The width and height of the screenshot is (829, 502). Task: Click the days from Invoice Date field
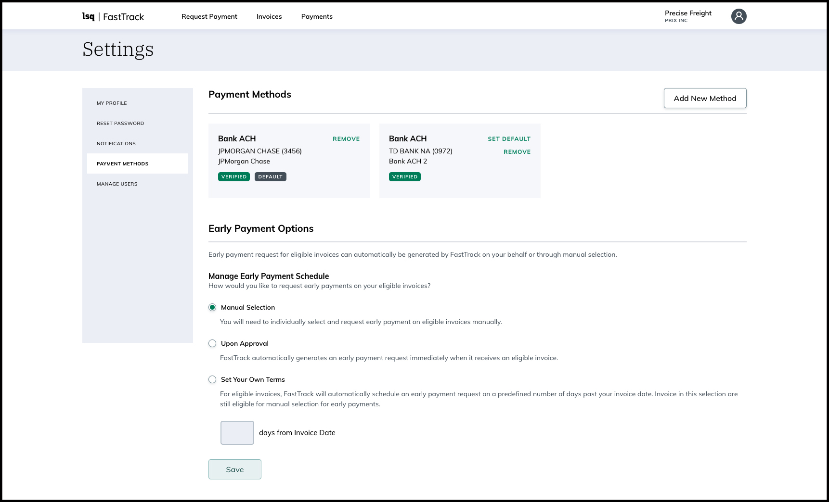click(237, 432)
